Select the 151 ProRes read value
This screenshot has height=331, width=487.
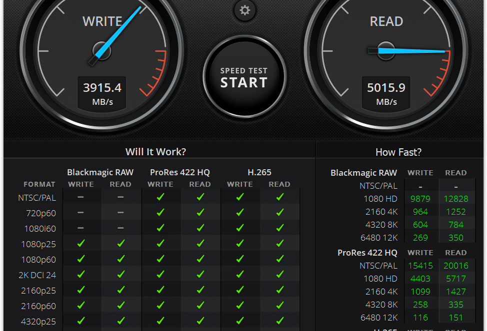tap(455, 318)
